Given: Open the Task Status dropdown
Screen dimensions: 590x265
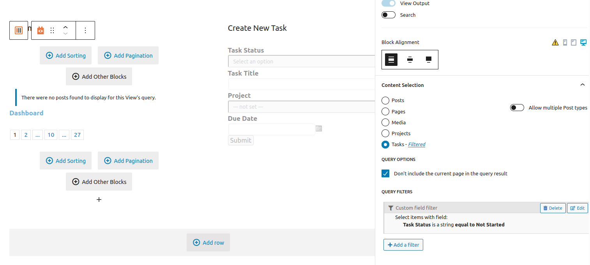Looking at the screenshot, I should (301, 62).
